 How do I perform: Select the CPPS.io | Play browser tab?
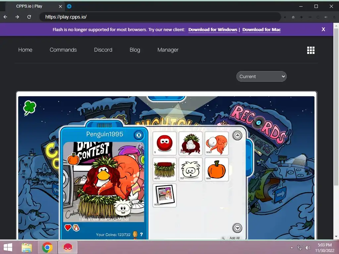pos(34,6)
